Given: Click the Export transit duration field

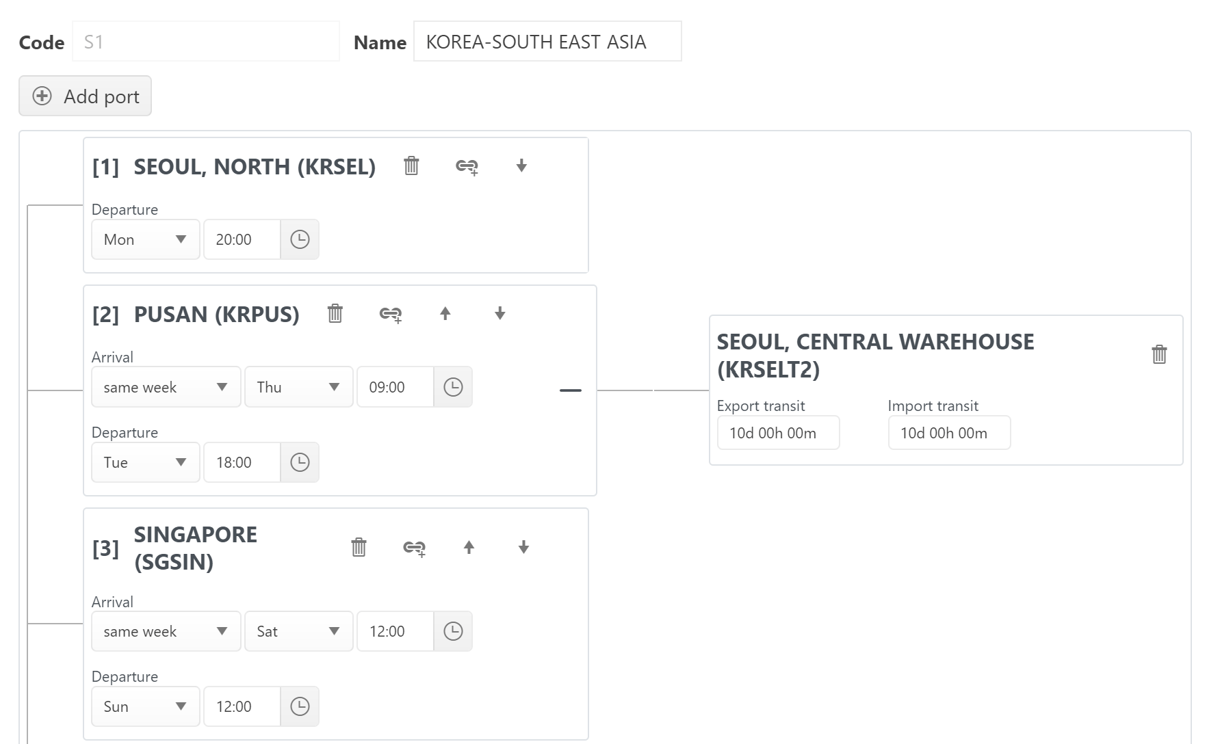Looking at the screenshot, I should click(778, 433).
